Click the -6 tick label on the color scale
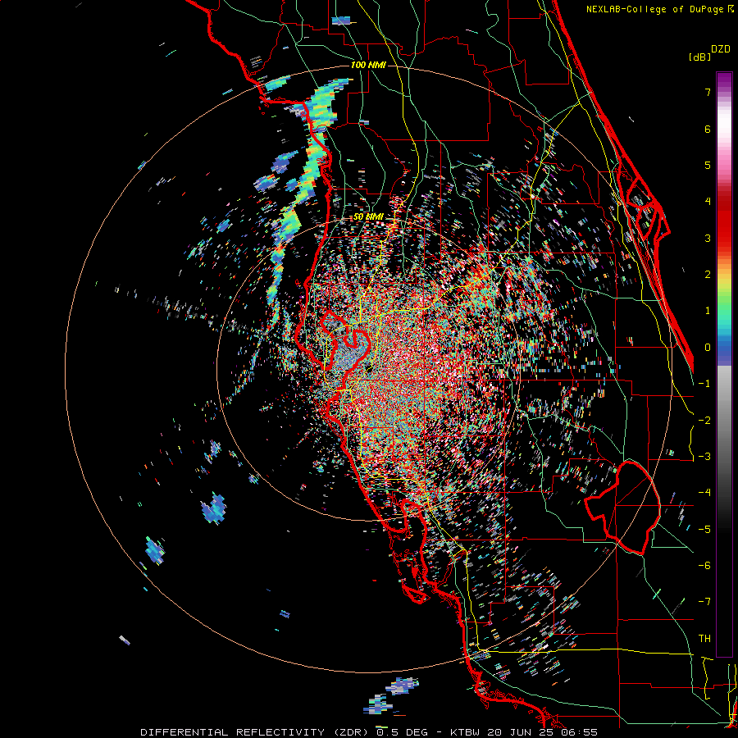Viewport: 738px width, 738px height. click(x=704, y=566)
